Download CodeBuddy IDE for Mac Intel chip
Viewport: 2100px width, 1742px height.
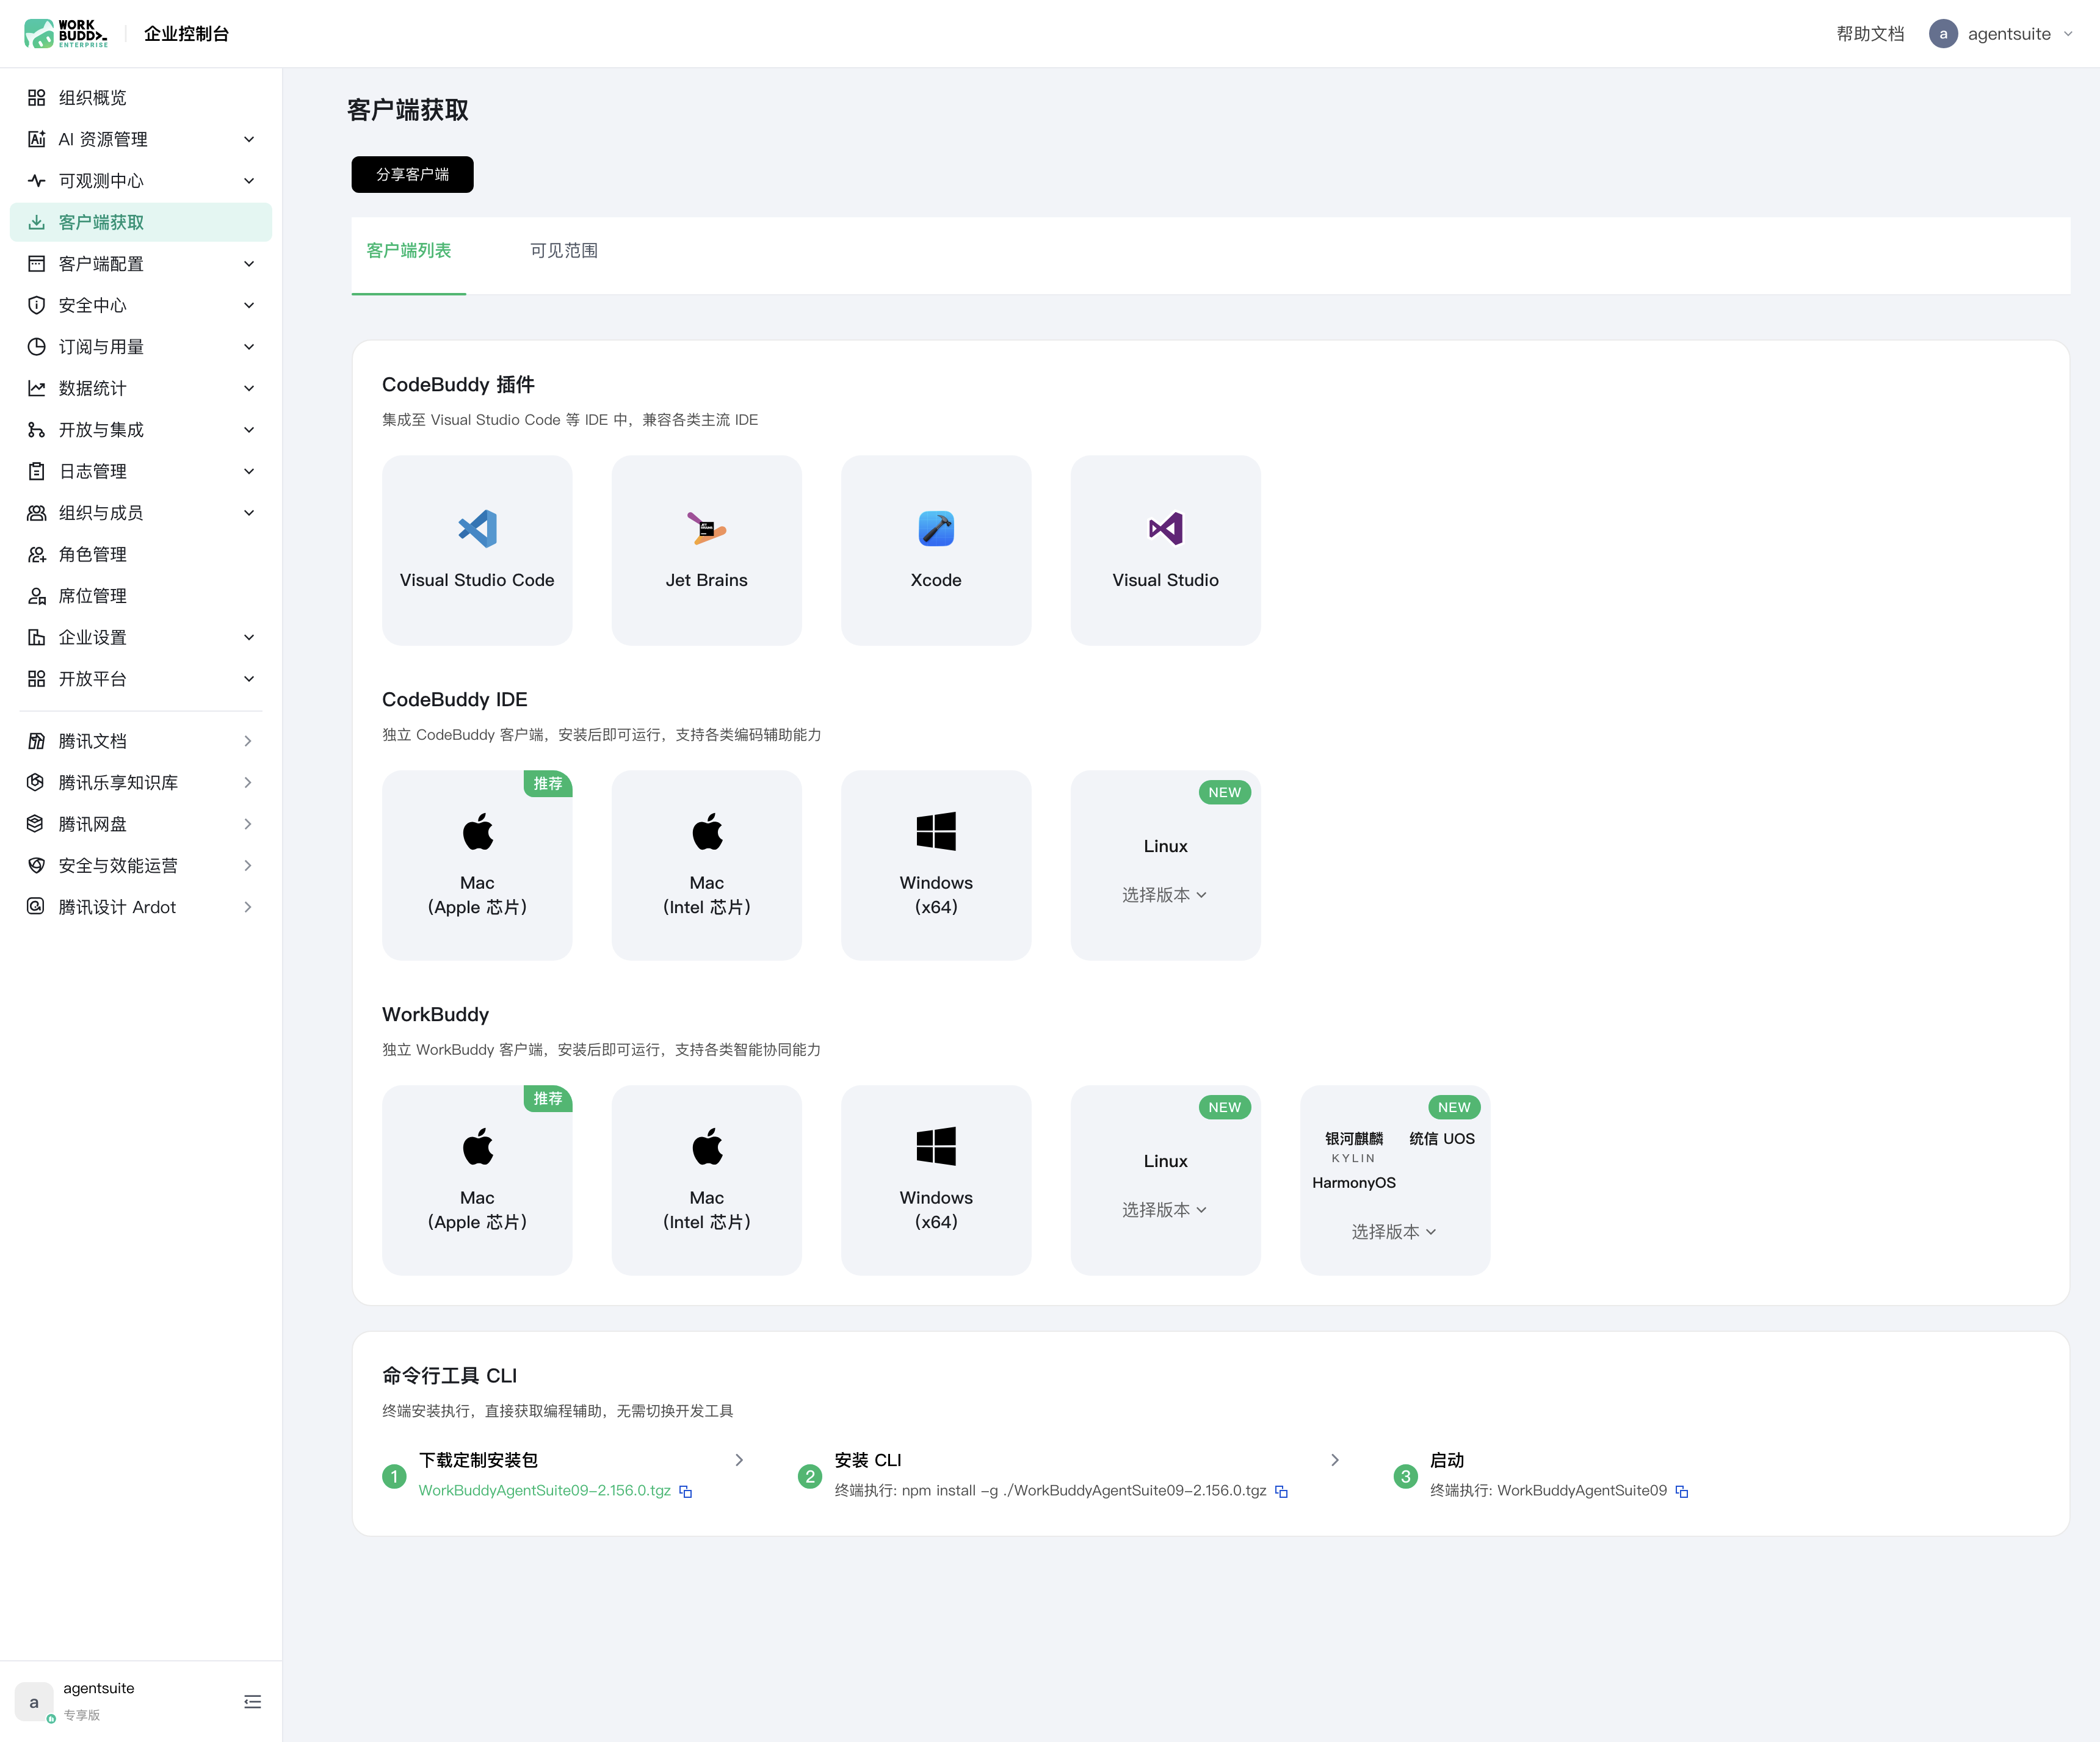706,865
